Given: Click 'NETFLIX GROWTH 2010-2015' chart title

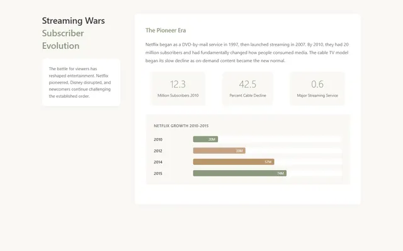Looking at the screenshot, I should click(x=181, y=125).
